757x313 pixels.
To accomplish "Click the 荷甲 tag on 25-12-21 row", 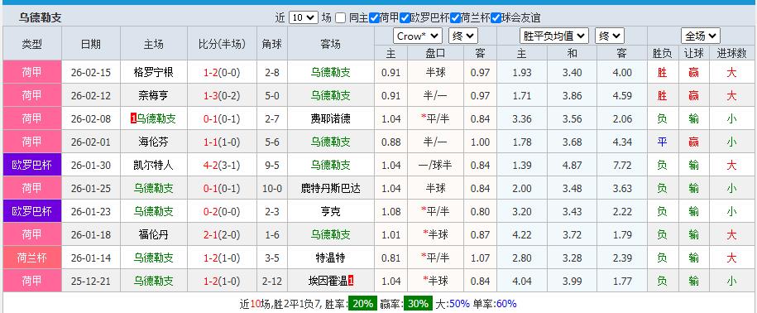I will click(x=32, y=281).
